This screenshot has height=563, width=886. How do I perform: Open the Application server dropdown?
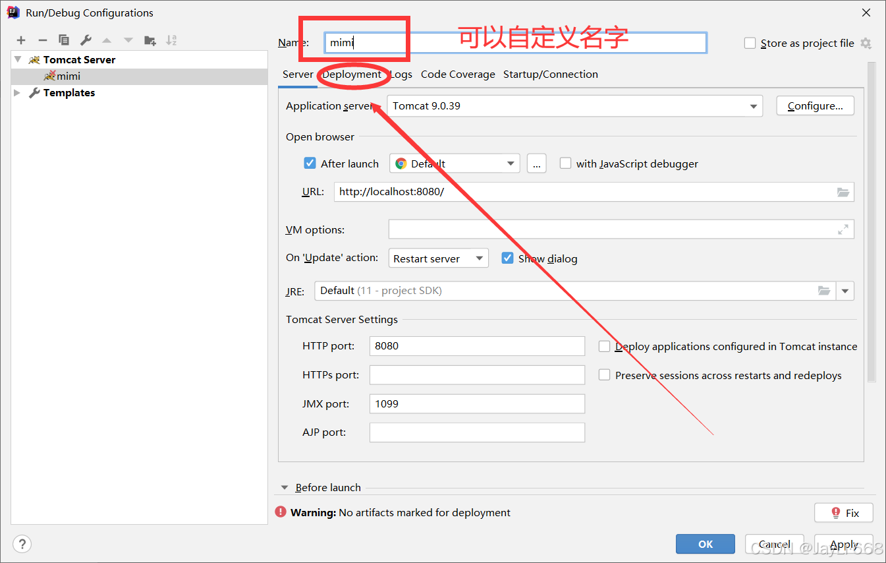click(574, 106)
